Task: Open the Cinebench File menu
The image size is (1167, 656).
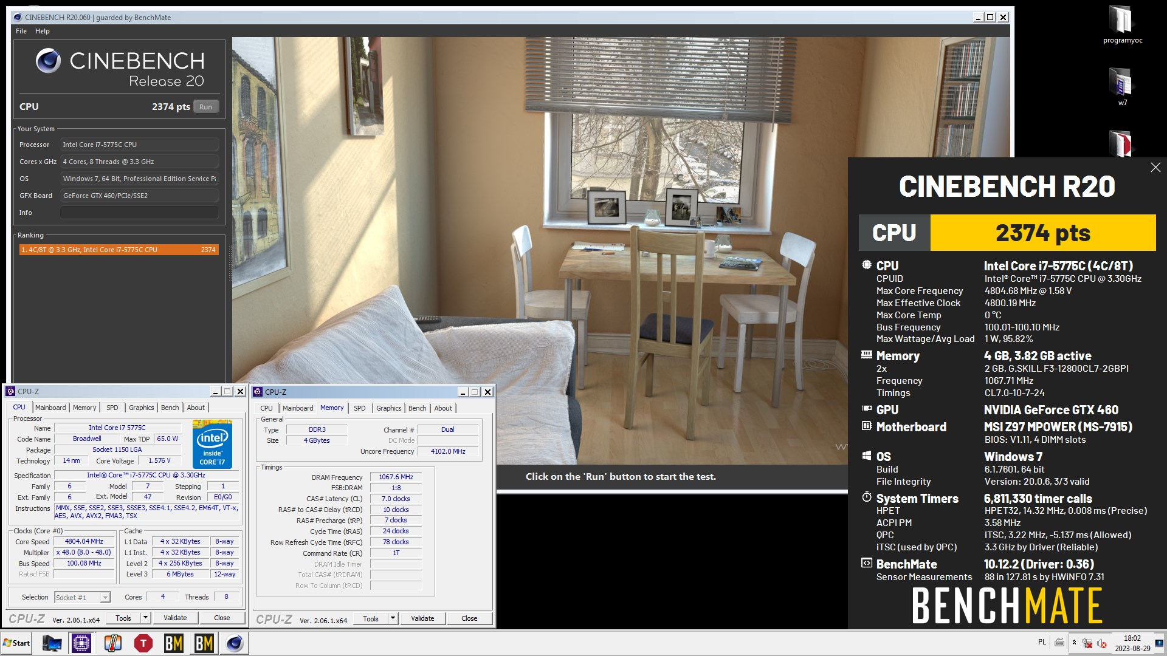Action: (x=21, y=31)
